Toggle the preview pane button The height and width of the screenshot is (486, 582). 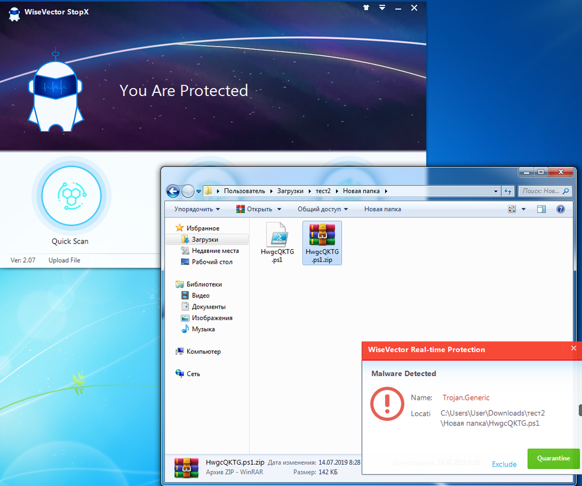coord(541,209)
